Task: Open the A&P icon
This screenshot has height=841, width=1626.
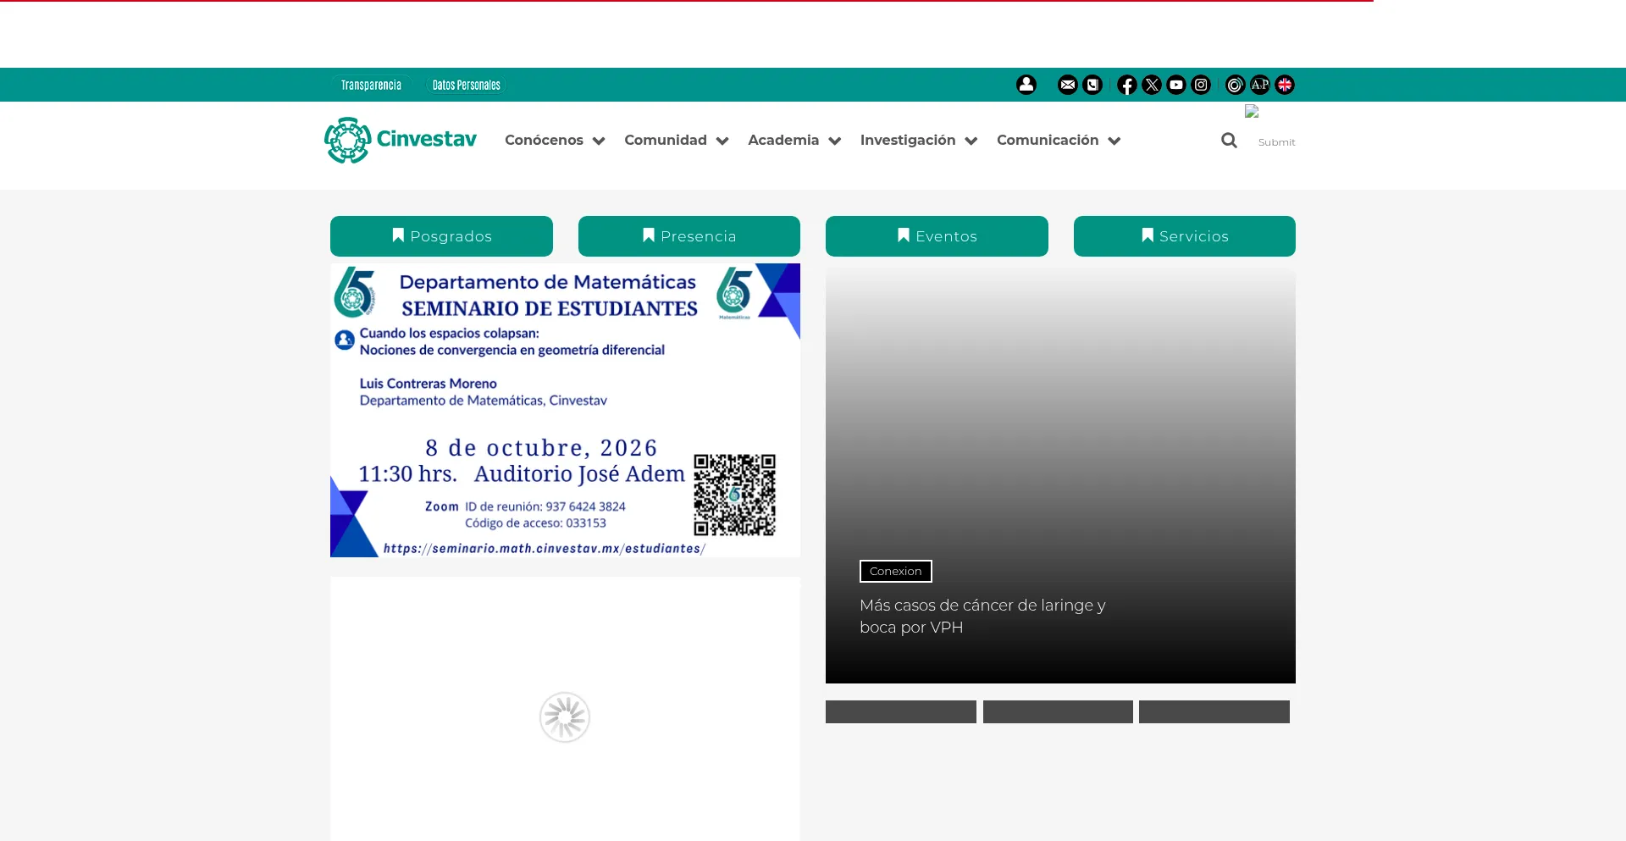Action: (1260, 85)
